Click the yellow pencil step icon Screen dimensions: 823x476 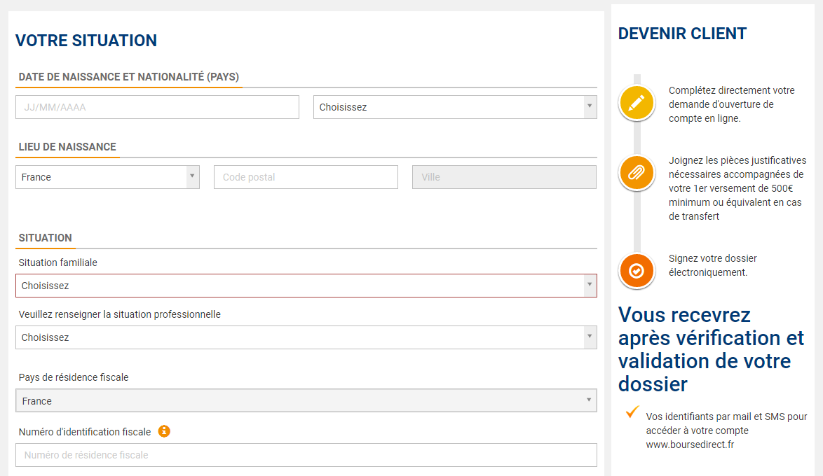click(637, 104)
